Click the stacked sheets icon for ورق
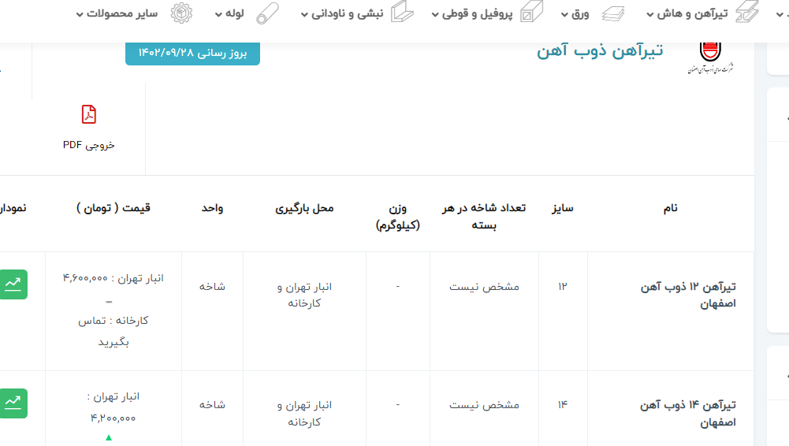The height and width of the screenshot is (446, 789). tap(612, 13)
